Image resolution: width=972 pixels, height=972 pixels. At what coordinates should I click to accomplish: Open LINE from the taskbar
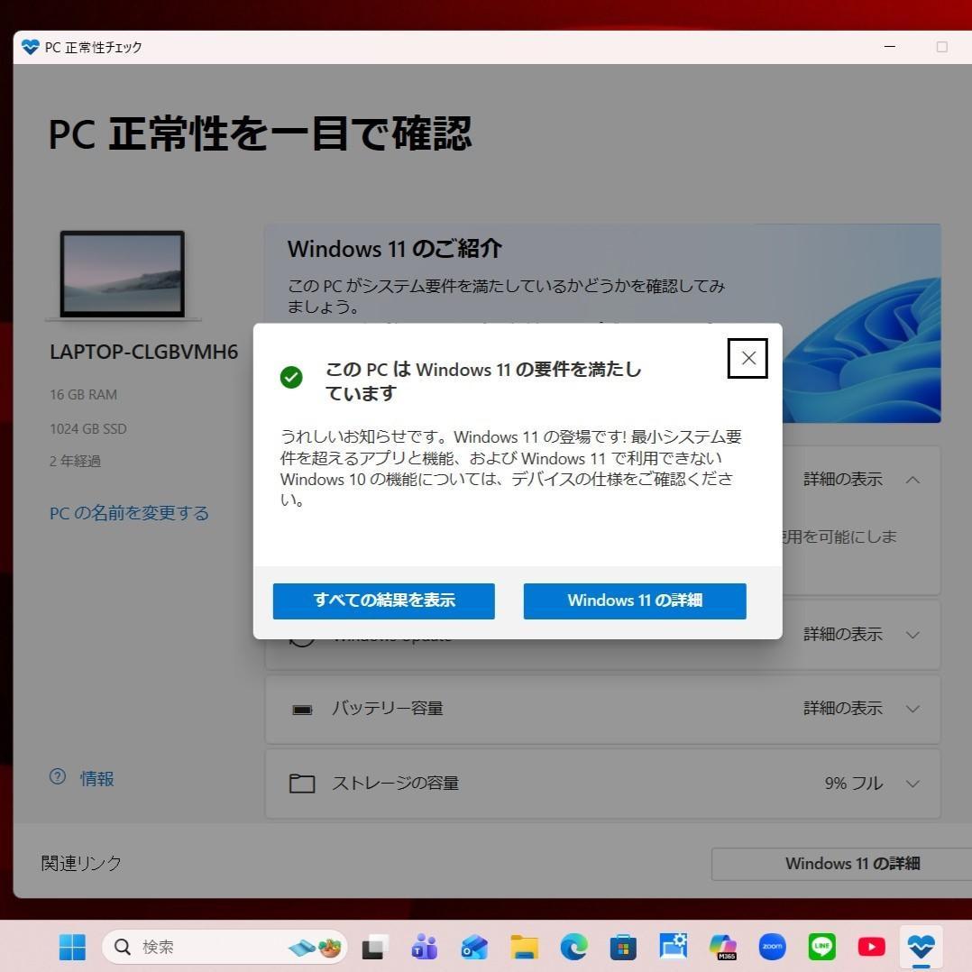[821, 947]
